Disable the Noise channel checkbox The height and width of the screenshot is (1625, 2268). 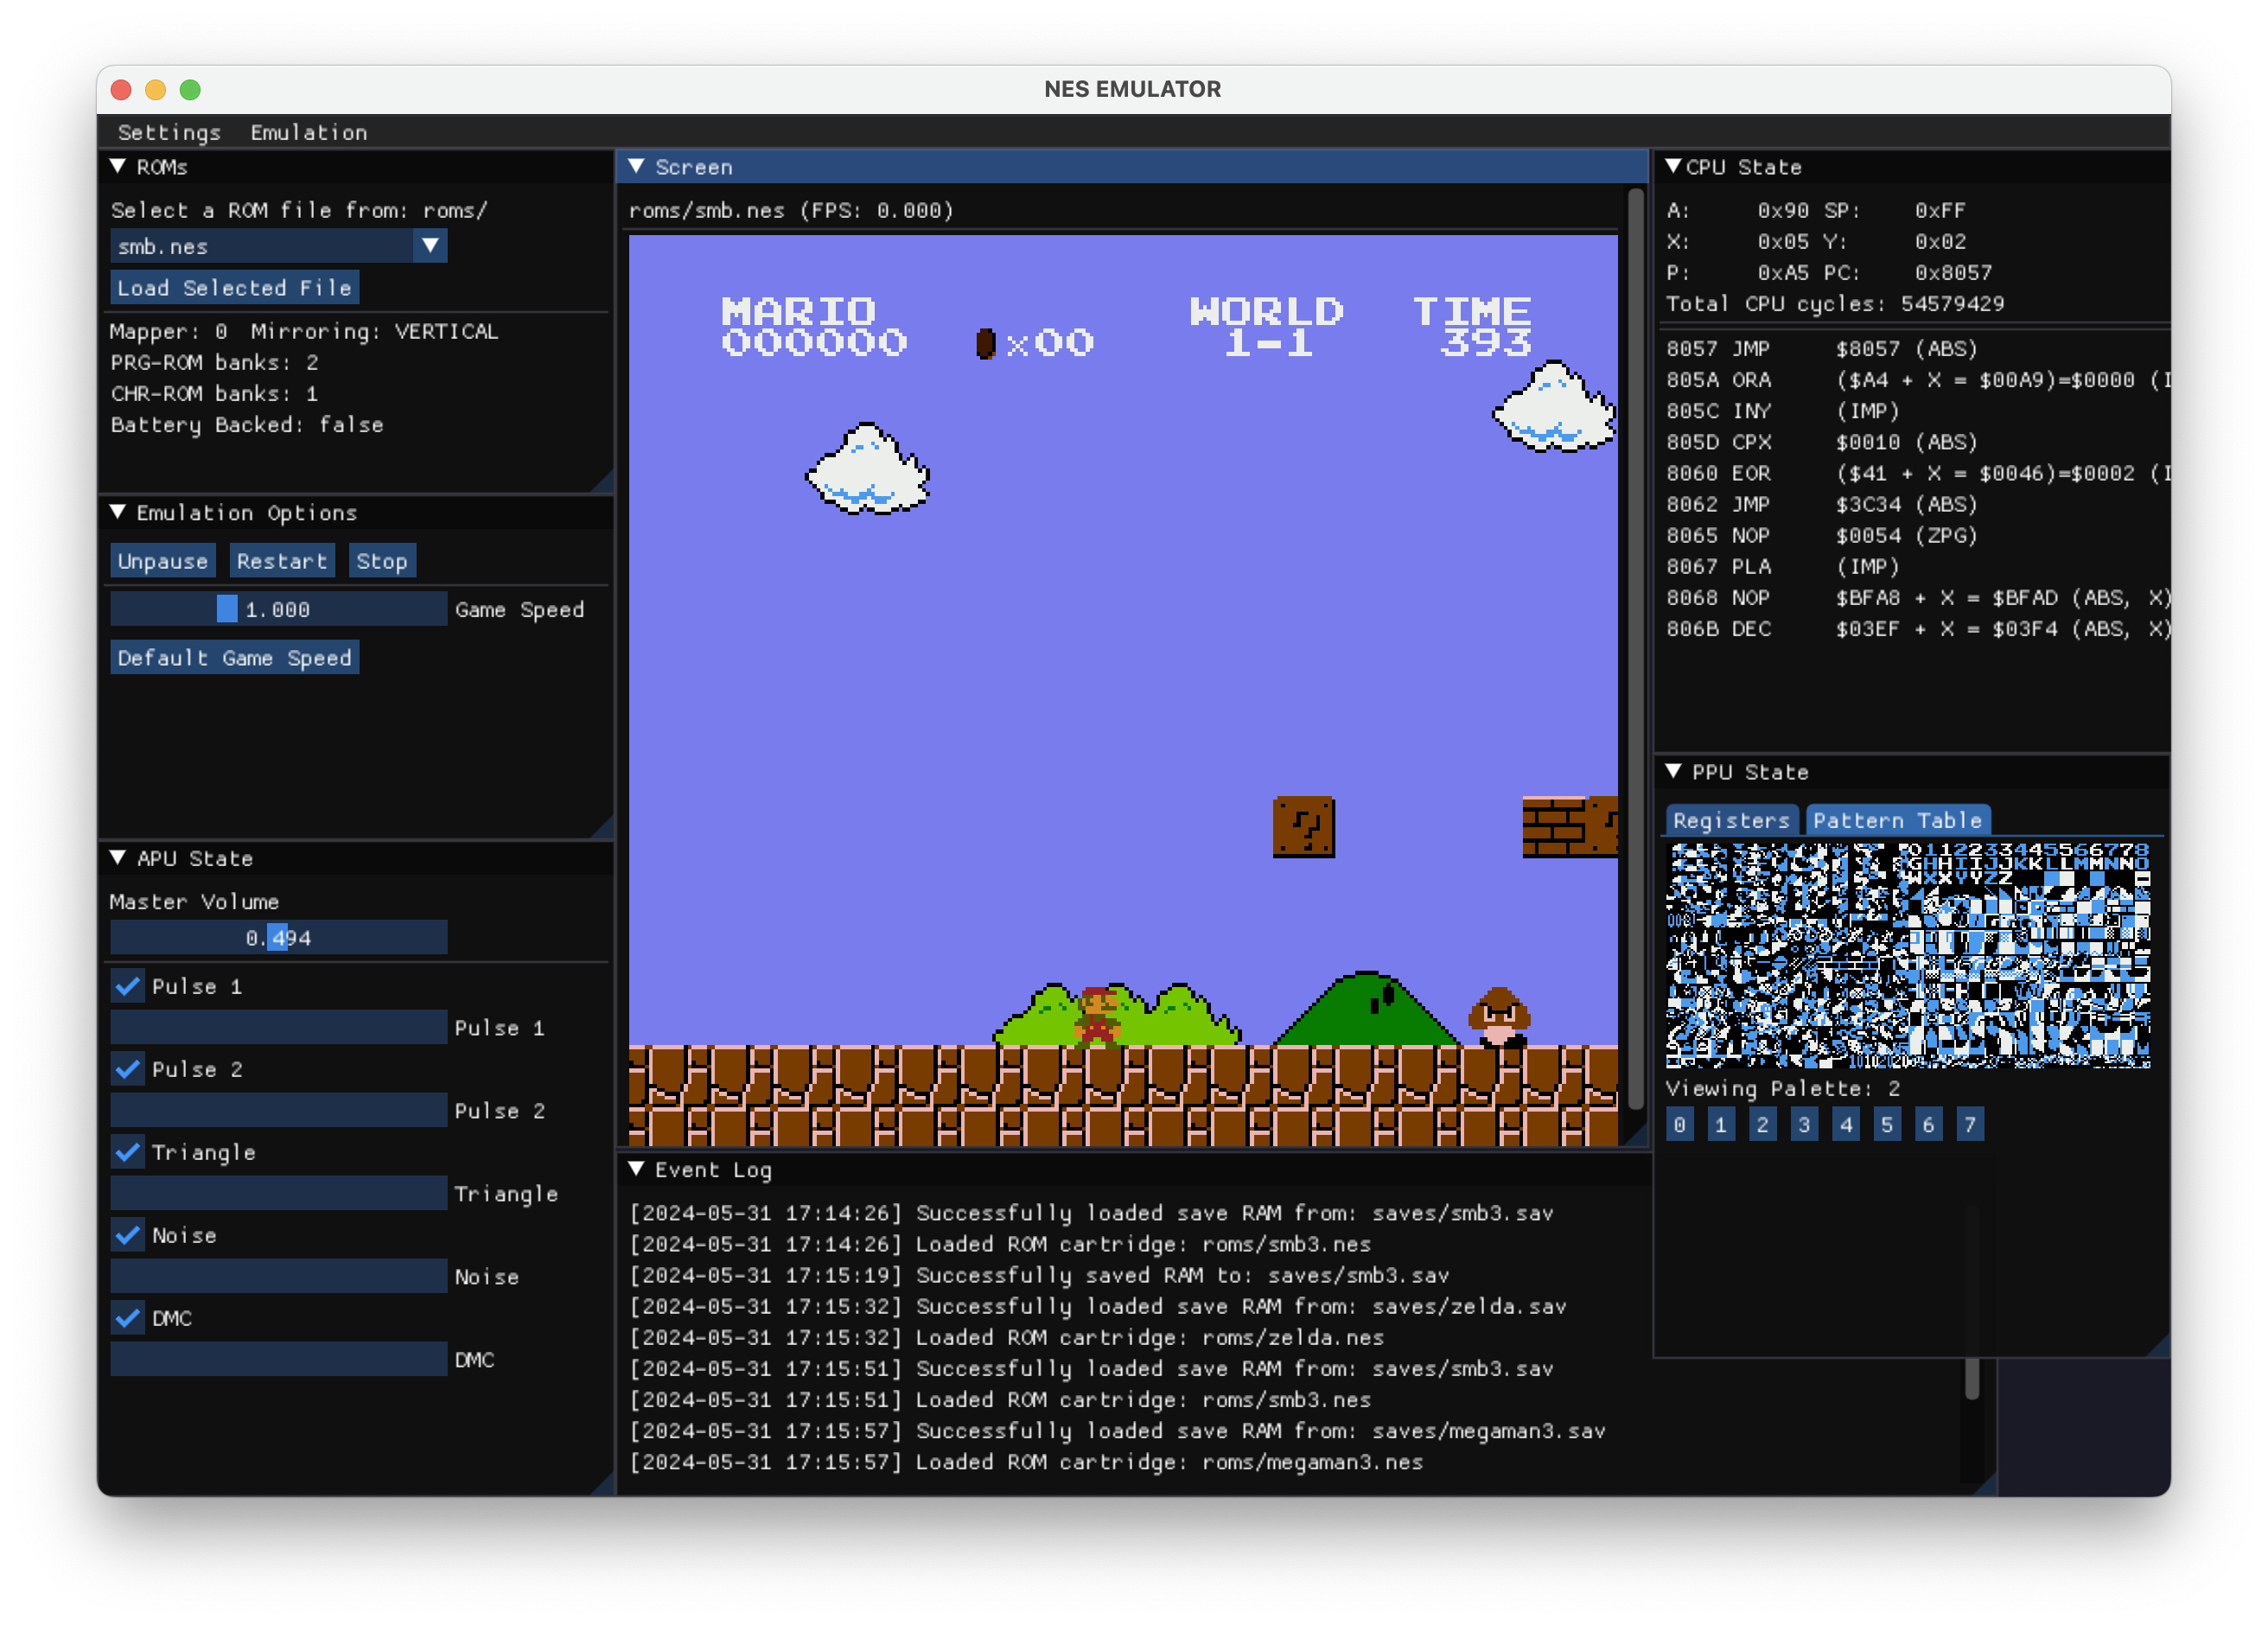(127, 1235)
